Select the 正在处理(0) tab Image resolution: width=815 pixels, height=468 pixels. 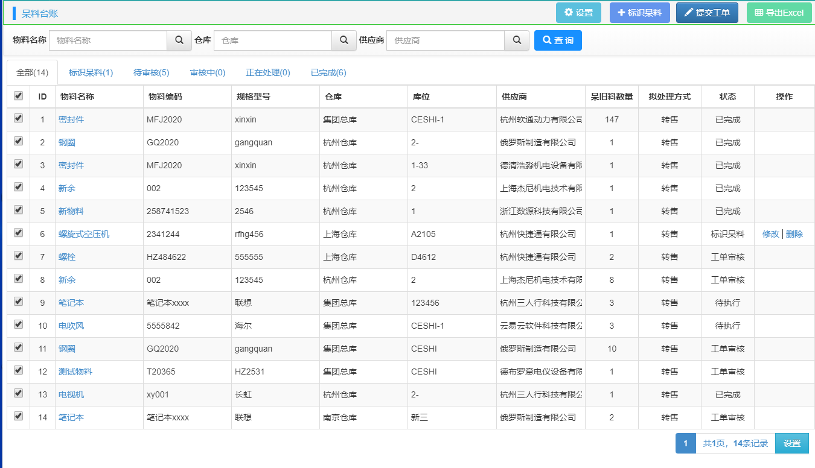point(268,72)
